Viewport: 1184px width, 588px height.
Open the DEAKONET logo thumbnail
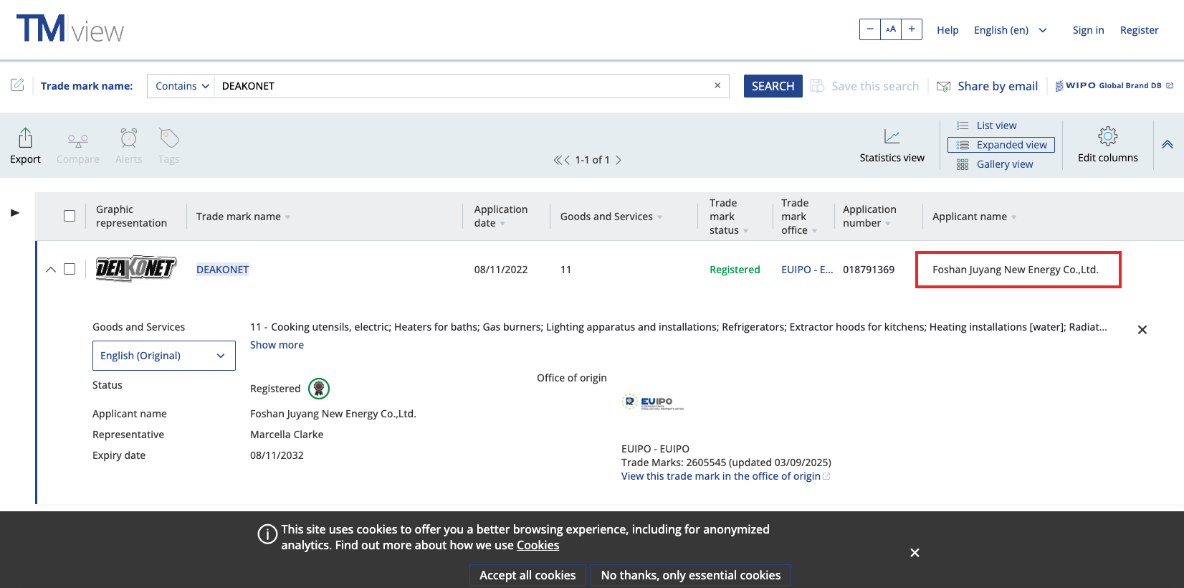pyautogui.click(x=136, y=269)
